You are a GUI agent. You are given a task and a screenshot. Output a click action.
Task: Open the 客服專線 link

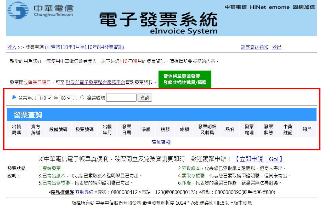click(x=84, y=192)
